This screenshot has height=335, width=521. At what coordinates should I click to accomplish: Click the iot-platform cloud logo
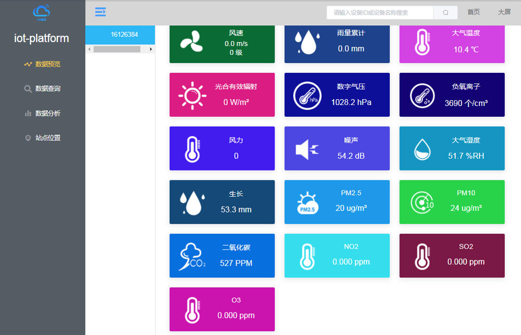[x=41, y=12]
